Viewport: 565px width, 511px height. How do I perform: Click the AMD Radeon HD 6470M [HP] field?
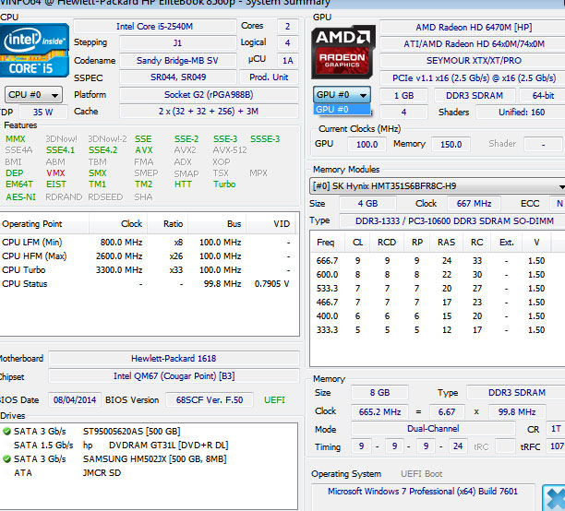[474, 28]
